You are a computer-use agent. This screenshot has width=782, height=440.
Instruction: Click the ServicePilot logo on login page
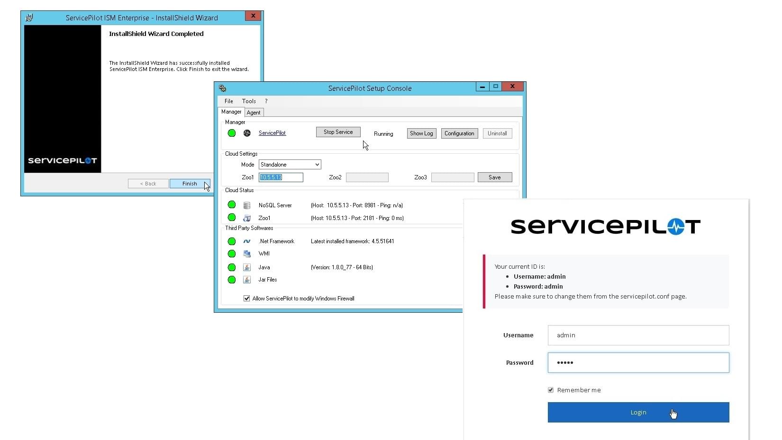605,227
